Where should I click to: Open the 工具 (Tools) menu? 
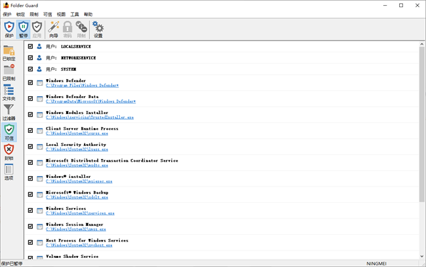tap(75, 14)
